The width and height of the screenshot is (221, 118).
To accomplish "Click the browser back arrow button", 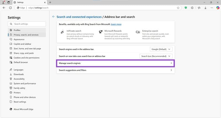I will [4, 8].
